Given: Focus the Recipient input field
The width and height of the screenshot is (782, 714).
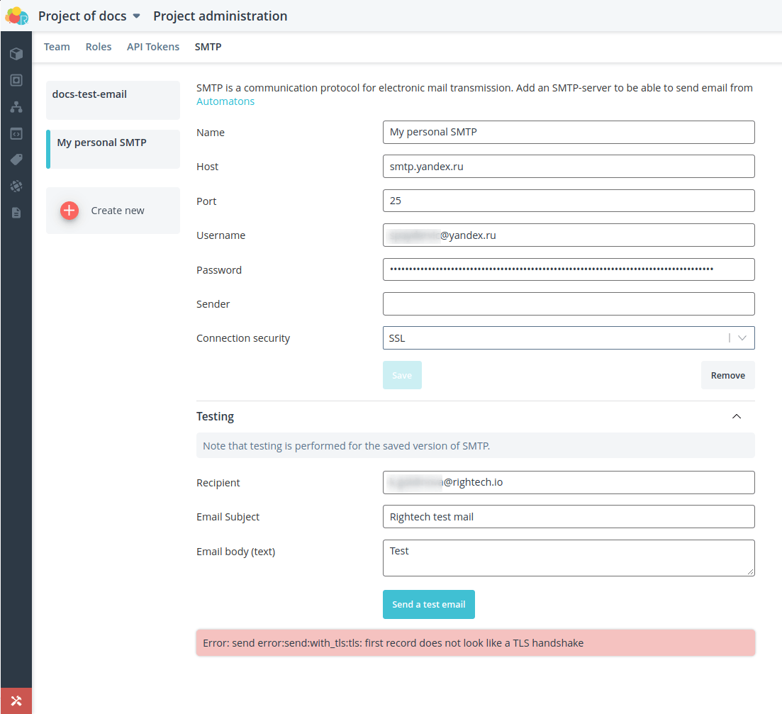Looking at the screenshot, I should tap(569, 482).
